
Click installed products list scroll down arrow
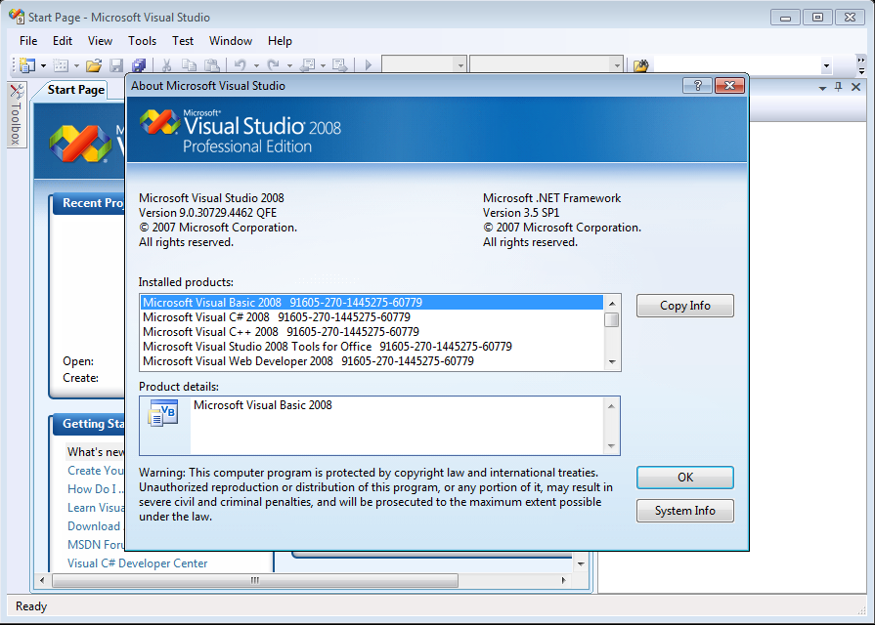tap(612, 362)
